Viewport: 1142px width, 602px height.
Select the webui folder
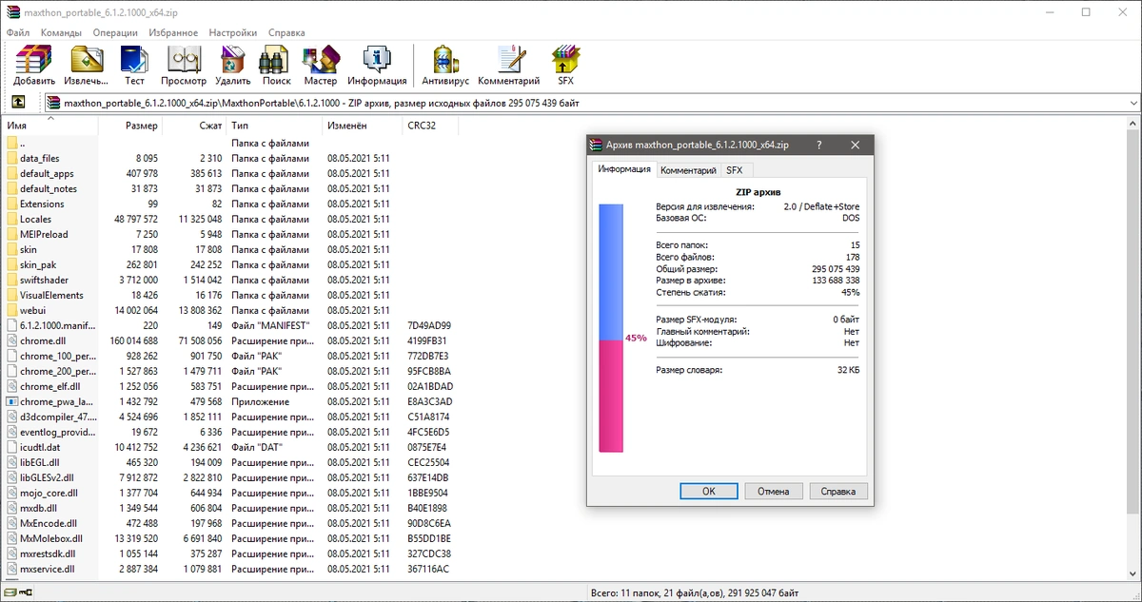click(x=32, y=310)
